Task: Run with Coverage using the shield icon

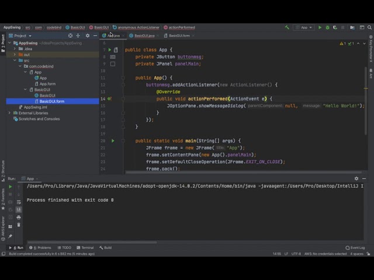Action: point(335,27)
